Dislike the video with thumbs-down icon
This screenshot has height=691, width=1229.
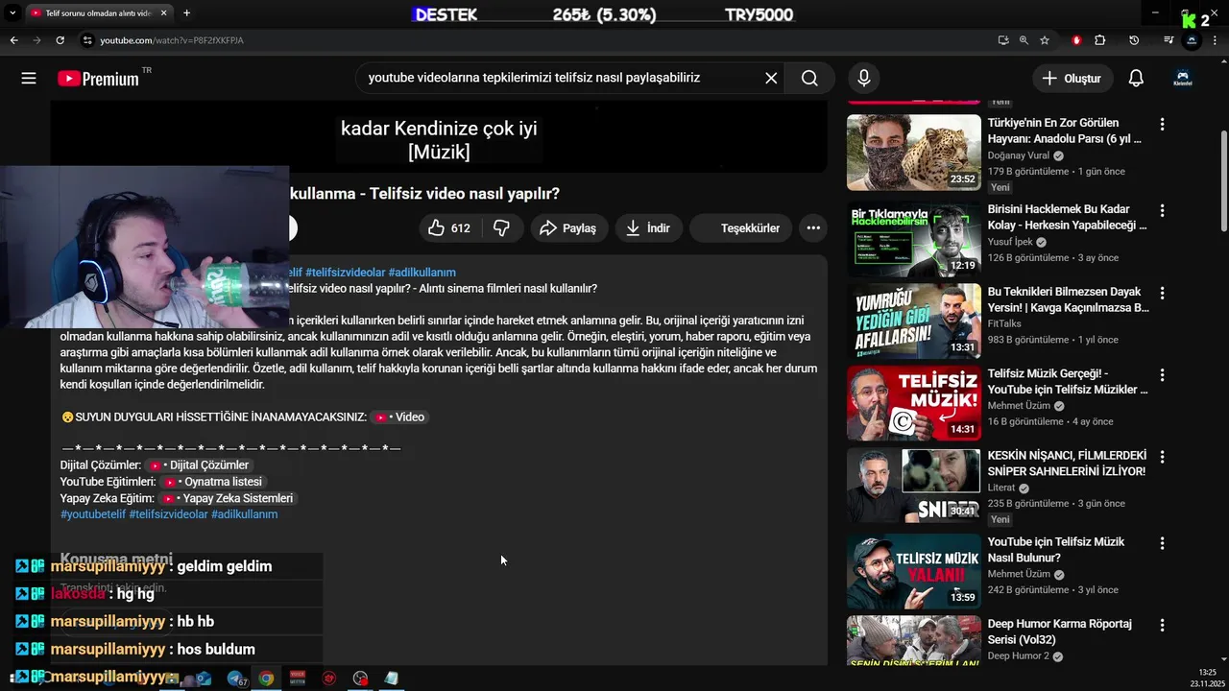[x=501, y=227]
